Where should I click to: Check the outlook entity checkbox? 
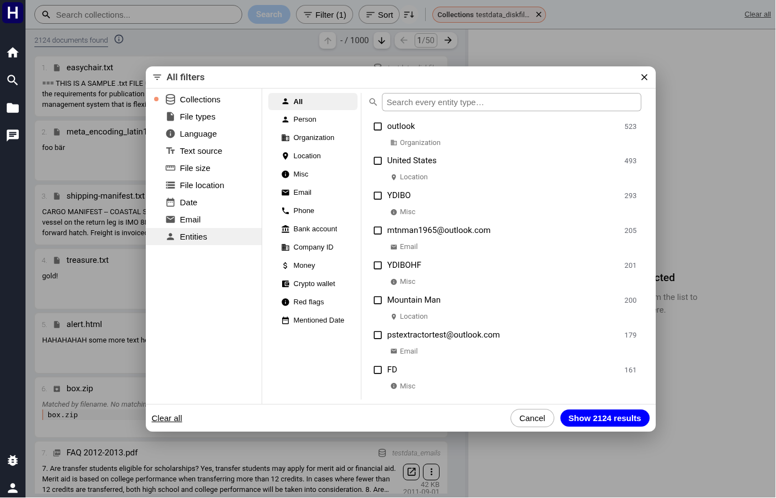[378, 127]
